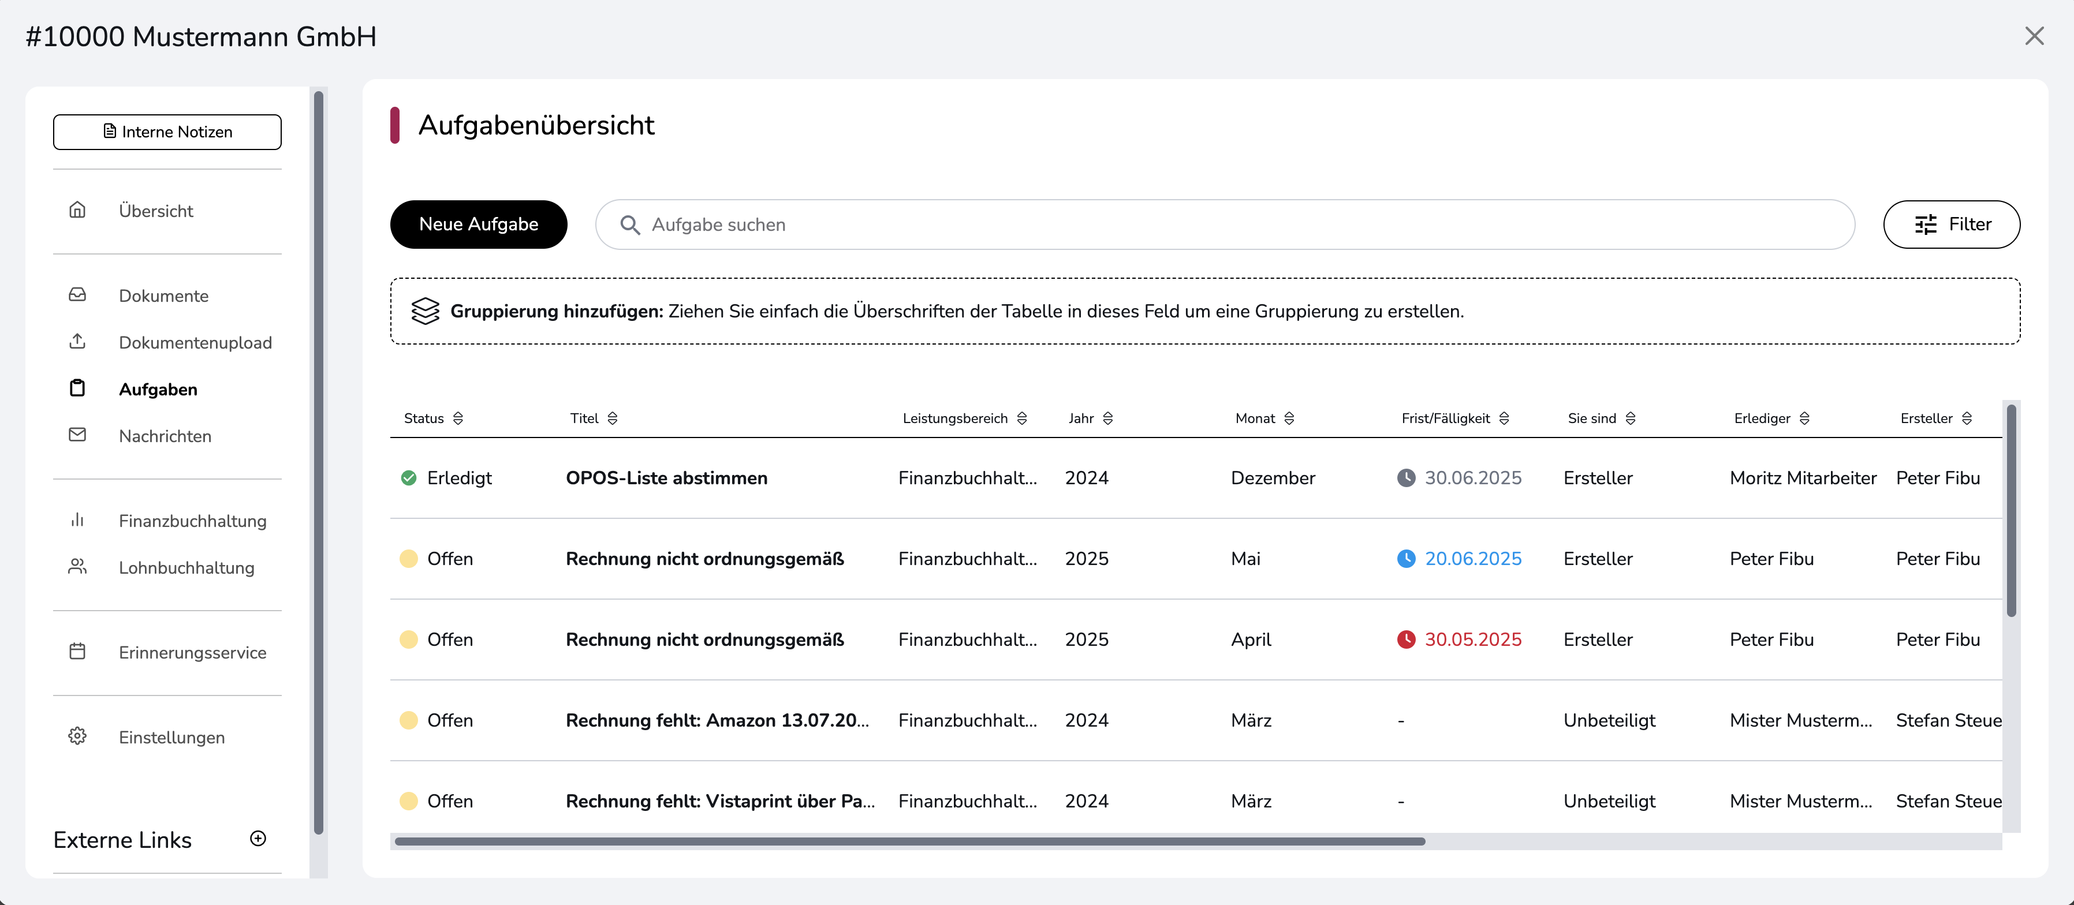Add external link with plus icon
This screenshot has width=2074, height=905.
(x=258, y=838)
